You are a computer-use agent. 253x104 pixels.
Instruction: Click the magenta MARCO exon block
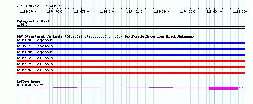tap(223, 88)
